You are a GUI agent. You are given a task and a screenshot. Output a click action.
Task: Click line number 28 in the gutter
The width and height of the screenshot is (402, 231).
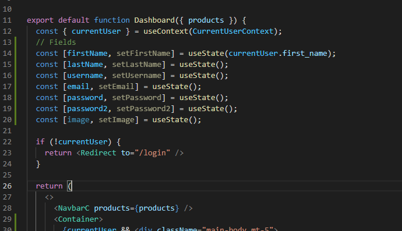[7, 208]
